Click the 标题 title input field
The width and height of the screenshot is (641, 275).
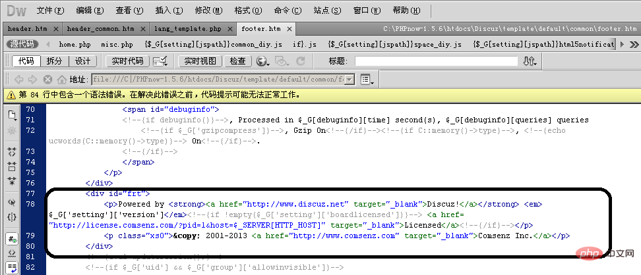coord(436,61)
